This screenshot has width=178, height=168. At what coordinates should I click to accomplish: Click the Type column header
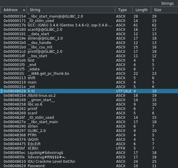click(124, 10)
